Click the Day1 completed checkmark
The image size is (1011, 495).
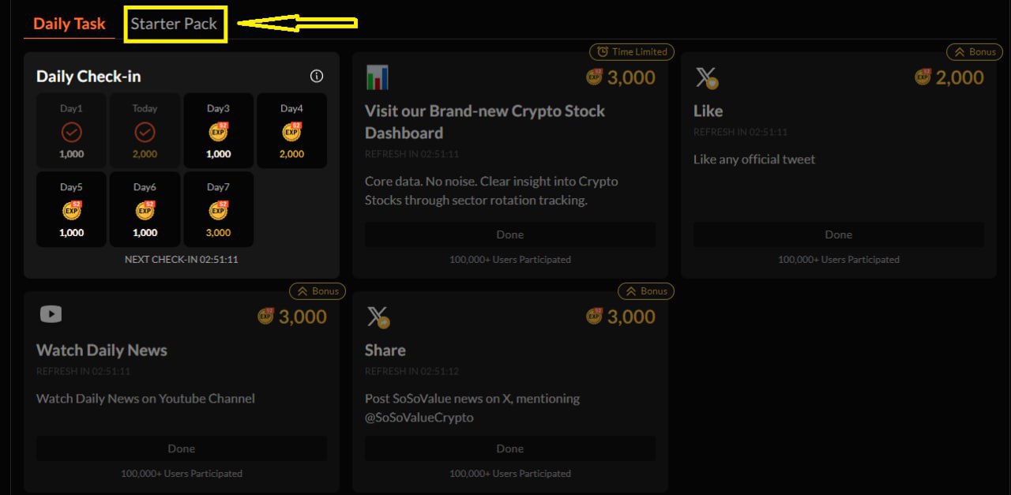tap(71, 132)
